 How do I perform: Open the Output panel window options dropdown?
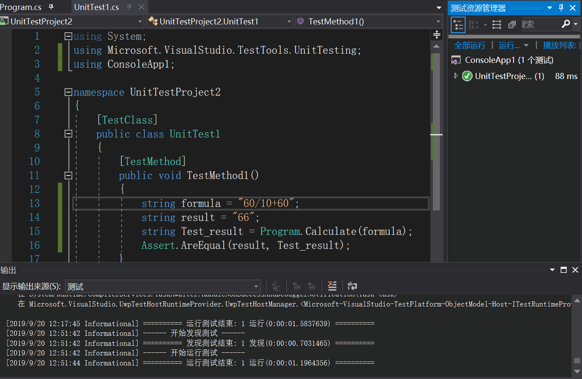pyautogui.click(x=552, y=270)
